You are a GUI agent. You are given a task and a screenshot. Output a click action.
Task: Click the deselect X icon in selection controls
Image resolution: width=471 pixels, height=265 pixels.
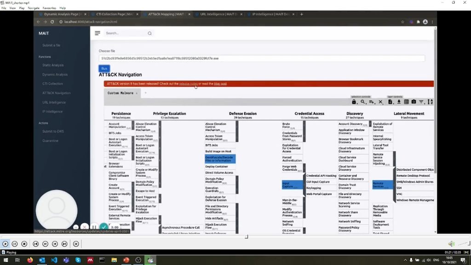coord(380,102)
